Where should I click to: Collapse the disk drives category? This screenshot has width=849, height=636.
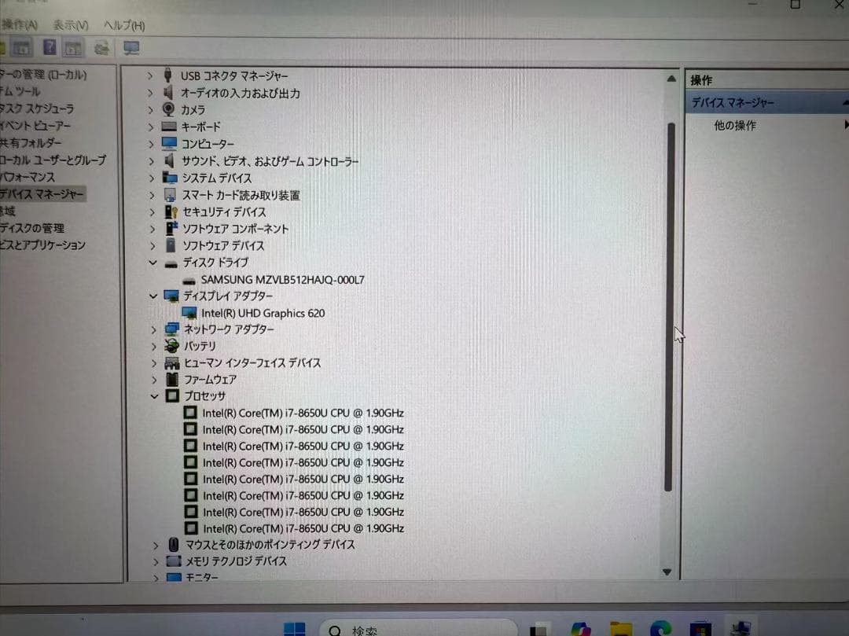(x=153, y=263)
